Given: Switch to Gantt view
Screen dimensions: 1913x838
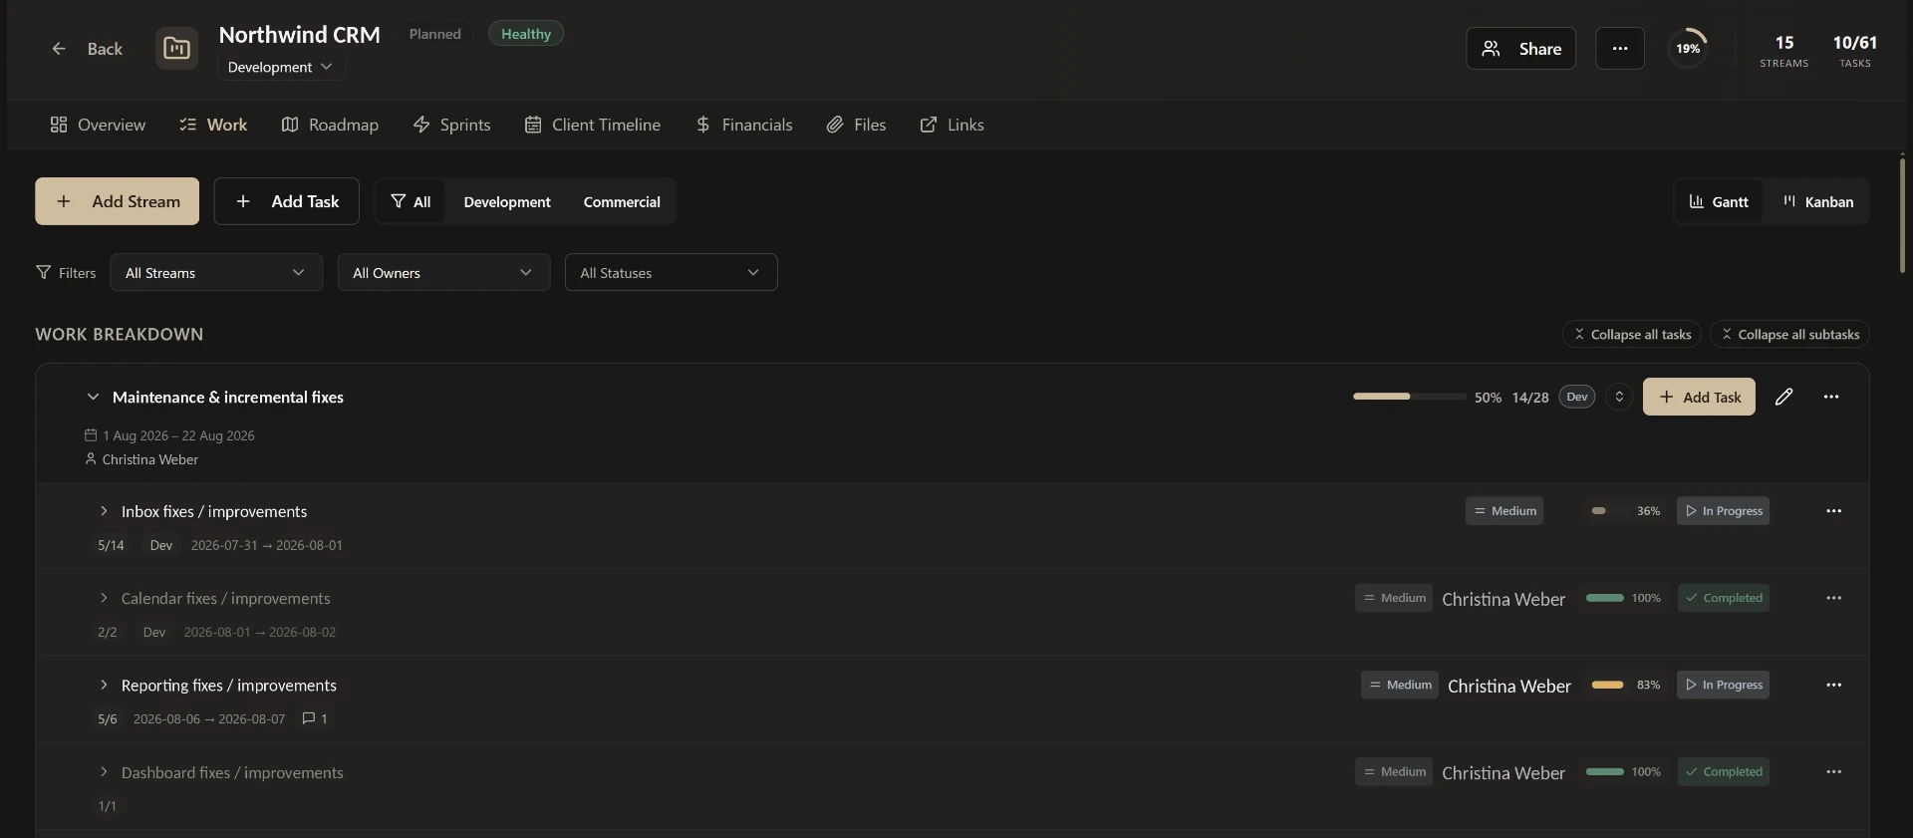Looking at the screenshot, I should (x=1719, y=201).
